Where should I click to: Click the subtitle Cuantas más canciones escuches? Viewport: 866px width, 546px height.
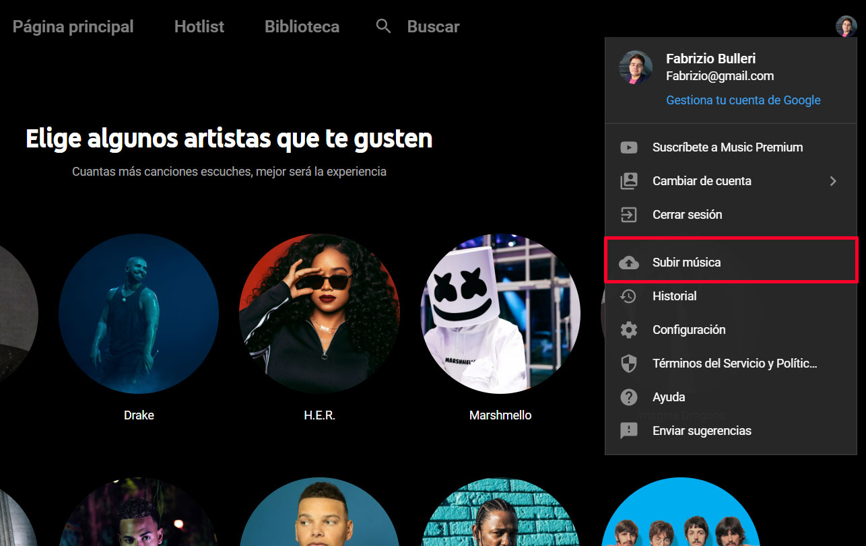(229, 172)
